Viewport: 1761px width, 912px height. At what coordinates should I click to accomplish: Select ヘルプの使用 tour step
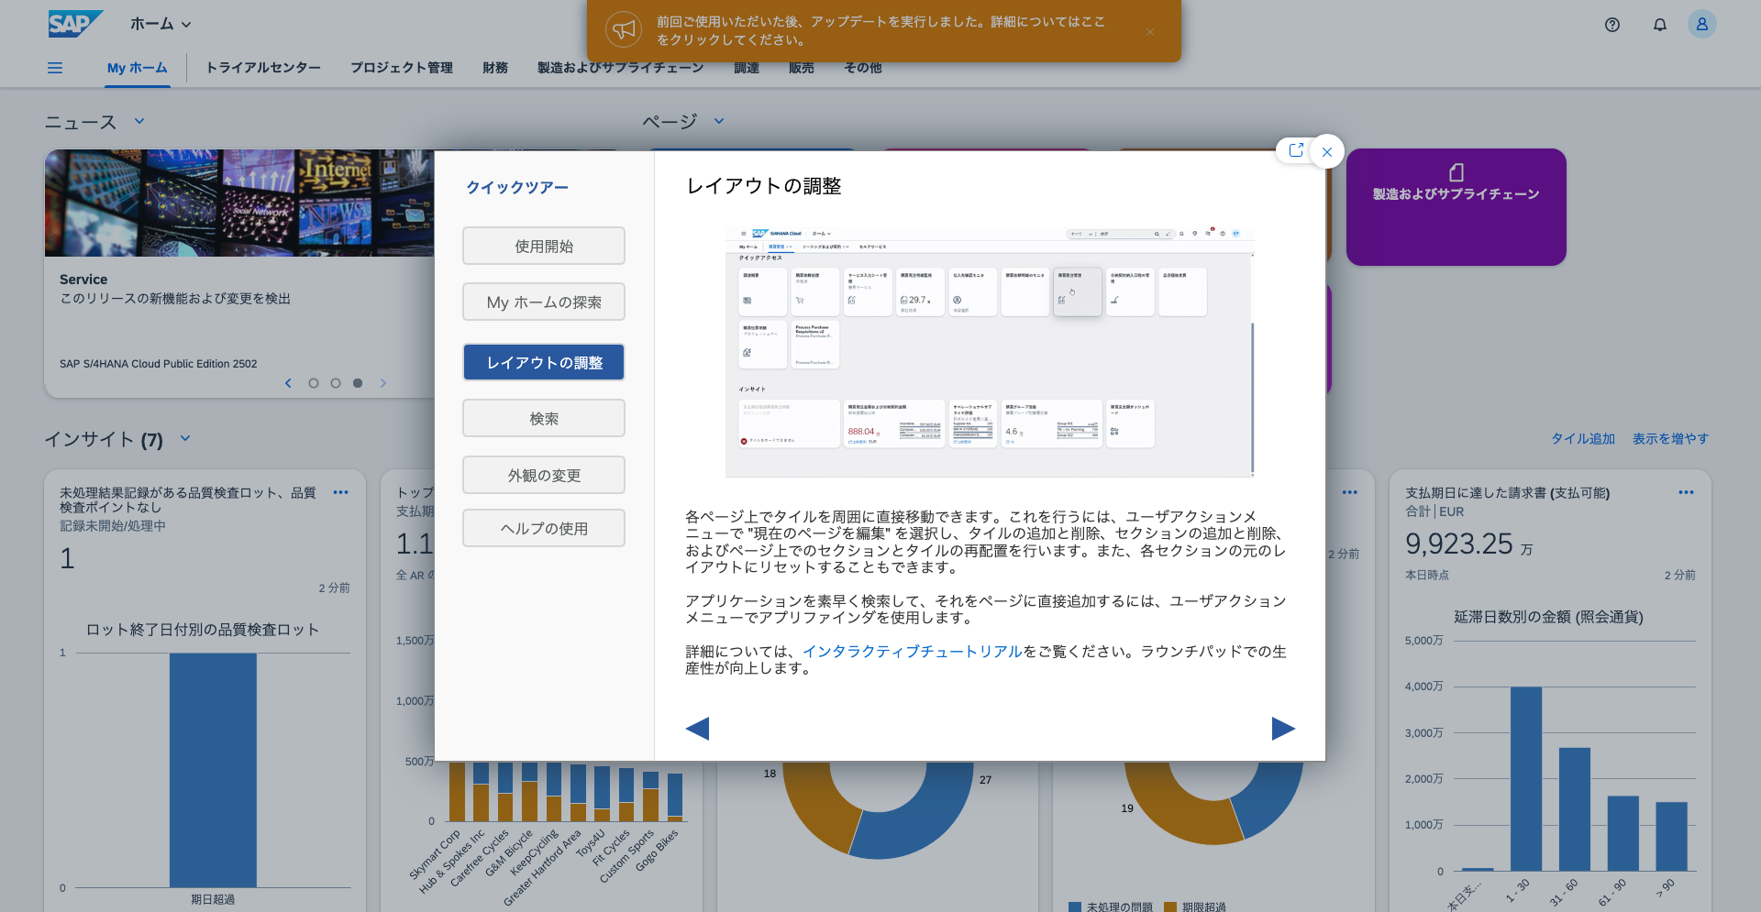(x=544, y=528)
